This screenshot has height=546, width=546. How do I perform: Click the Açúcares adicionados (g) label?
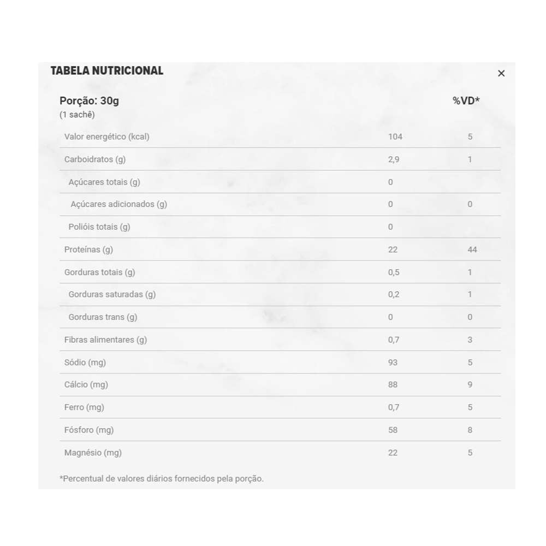pyautogui.click(x=119, y=204)
